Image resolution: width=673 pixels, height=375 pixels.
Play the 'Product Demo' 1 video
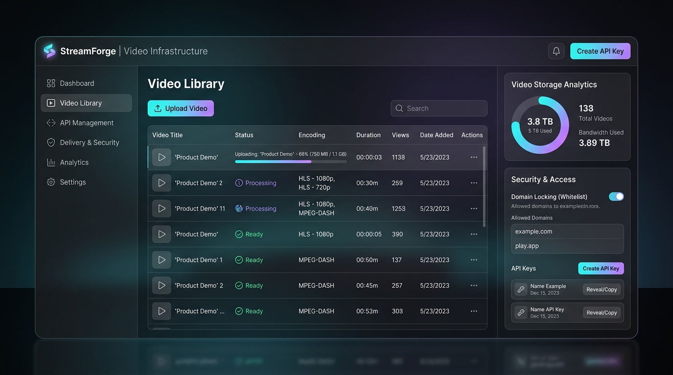click(x=161, y=260)
